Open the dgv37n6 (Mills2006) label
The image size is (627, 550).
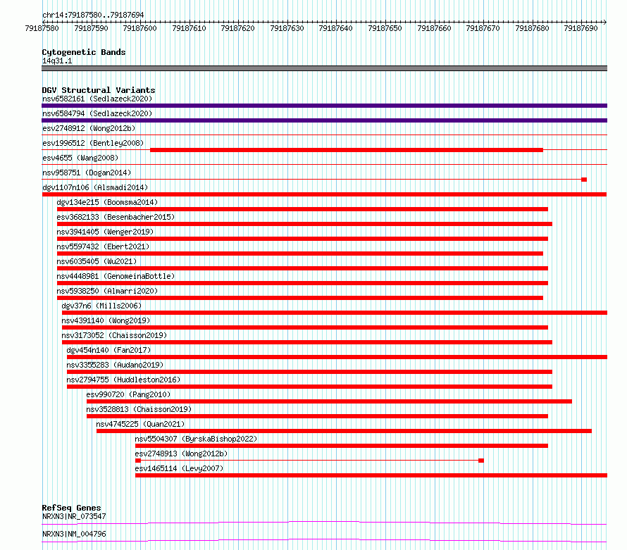coord(101,306)
